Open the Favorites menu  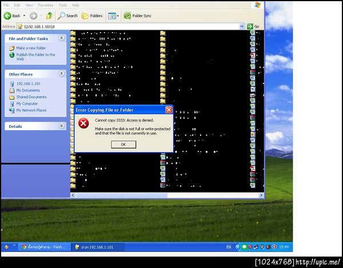point(46,5)
